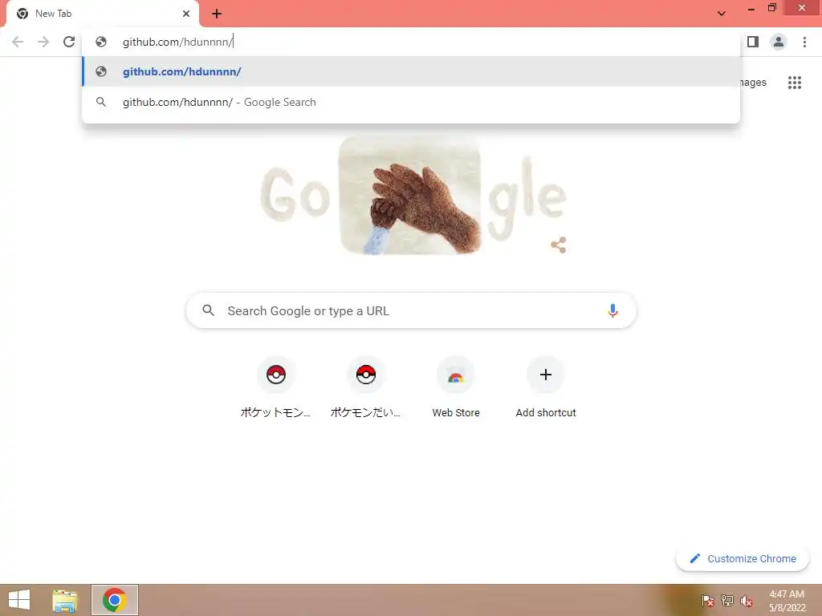Viewport: 822px width, 616px height.
Task: Reload the page with the refresh icon
Action: (69, 42)
